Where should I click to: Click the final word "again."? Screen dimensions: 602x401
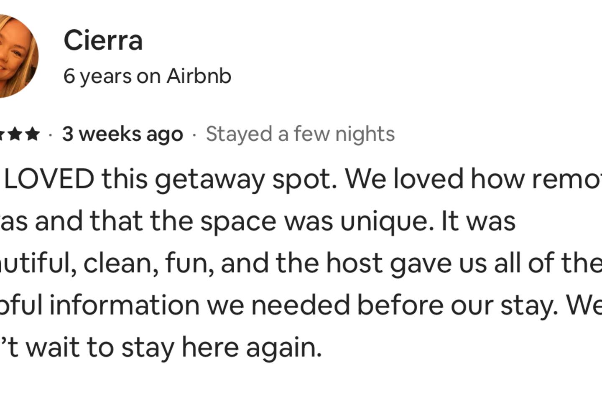(284, 348)
